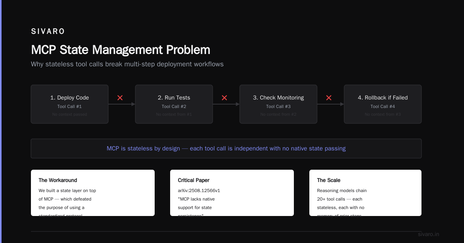
Task: Click the arXiv:2508.12566v1 reference text
Action: 199,191
